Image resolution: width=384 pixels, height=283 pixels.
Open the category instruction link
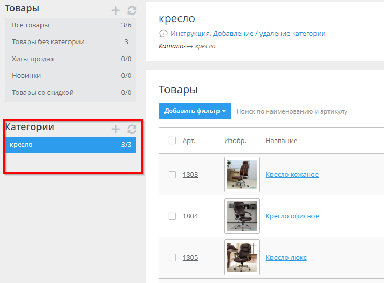[248, 34]
